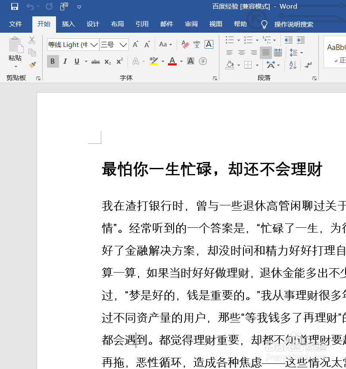Click the Strikethrough icon

coord(95,61)
